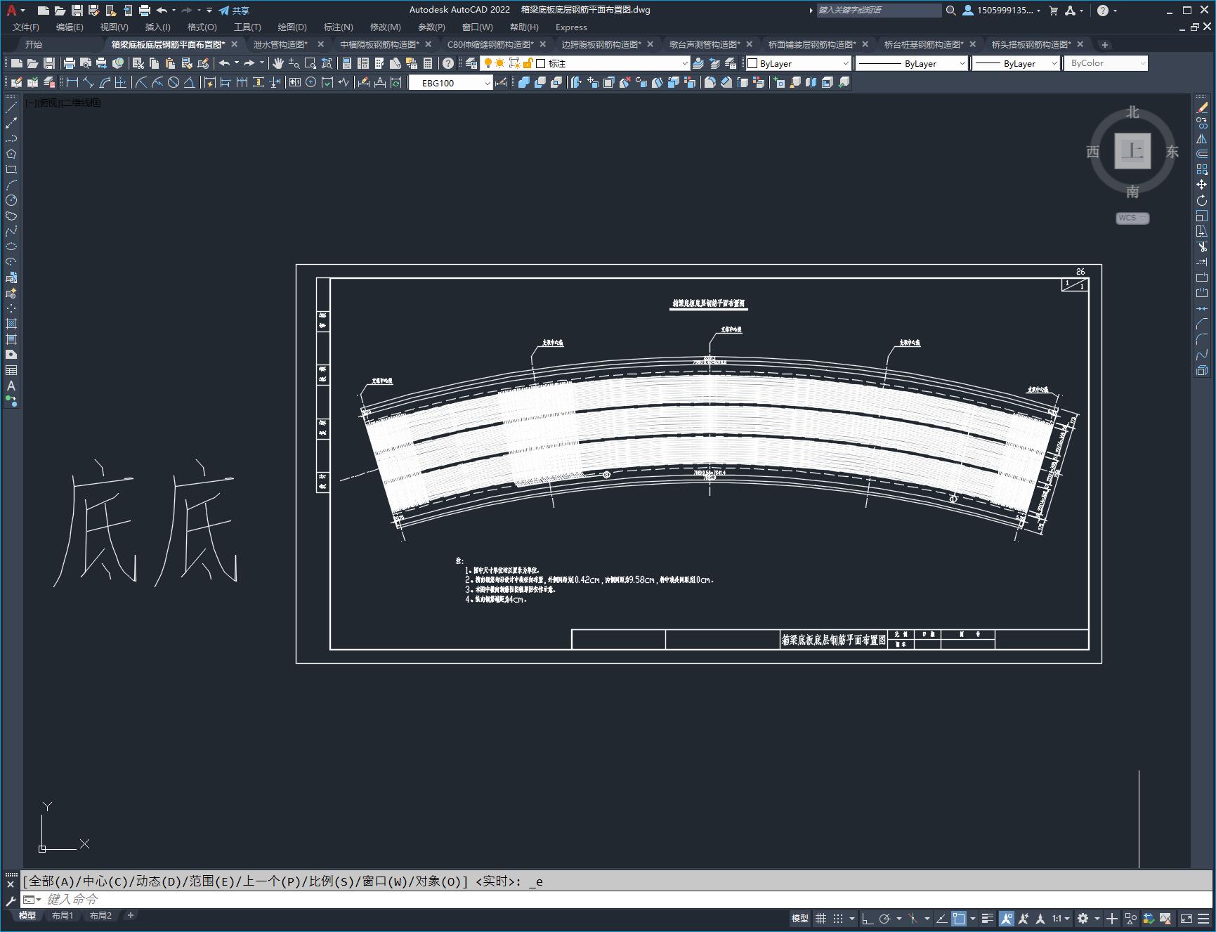Open the Table tool in draw toolbar
The width and height of the screenshot is (1216, 932).
click(x=11, y=370)
